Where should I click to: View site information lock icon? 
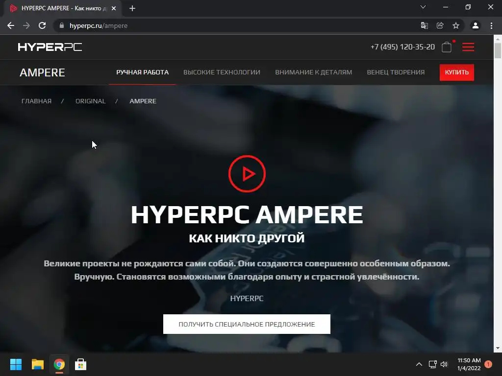tap(62, 25)
